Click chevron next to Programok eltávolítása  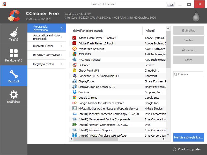point(62,28)
